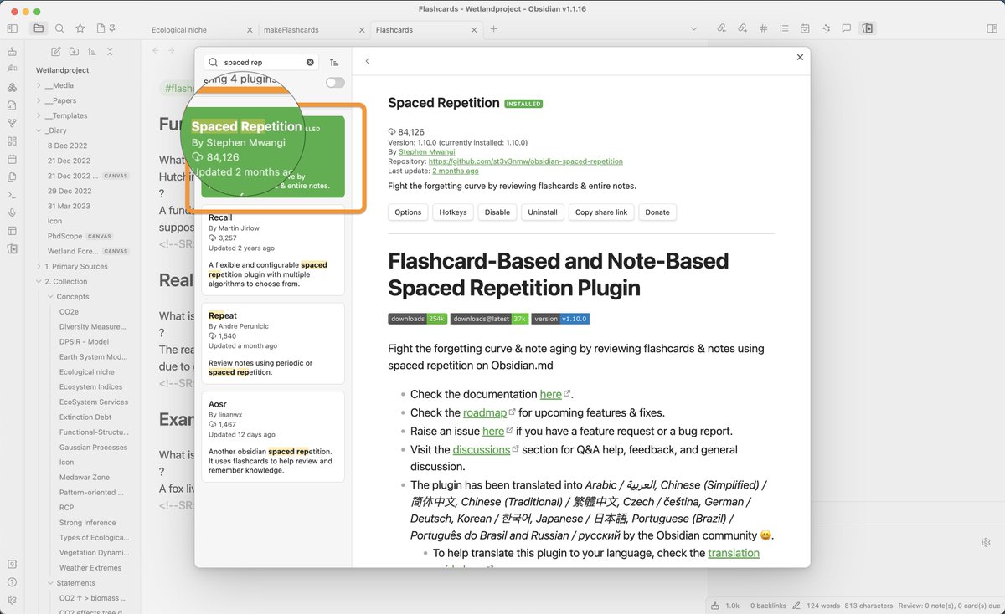Image resolution: width=1005 pixels, height=614 pixels.
Task: Click the plugin search input field
Action: tap(261, 62)
